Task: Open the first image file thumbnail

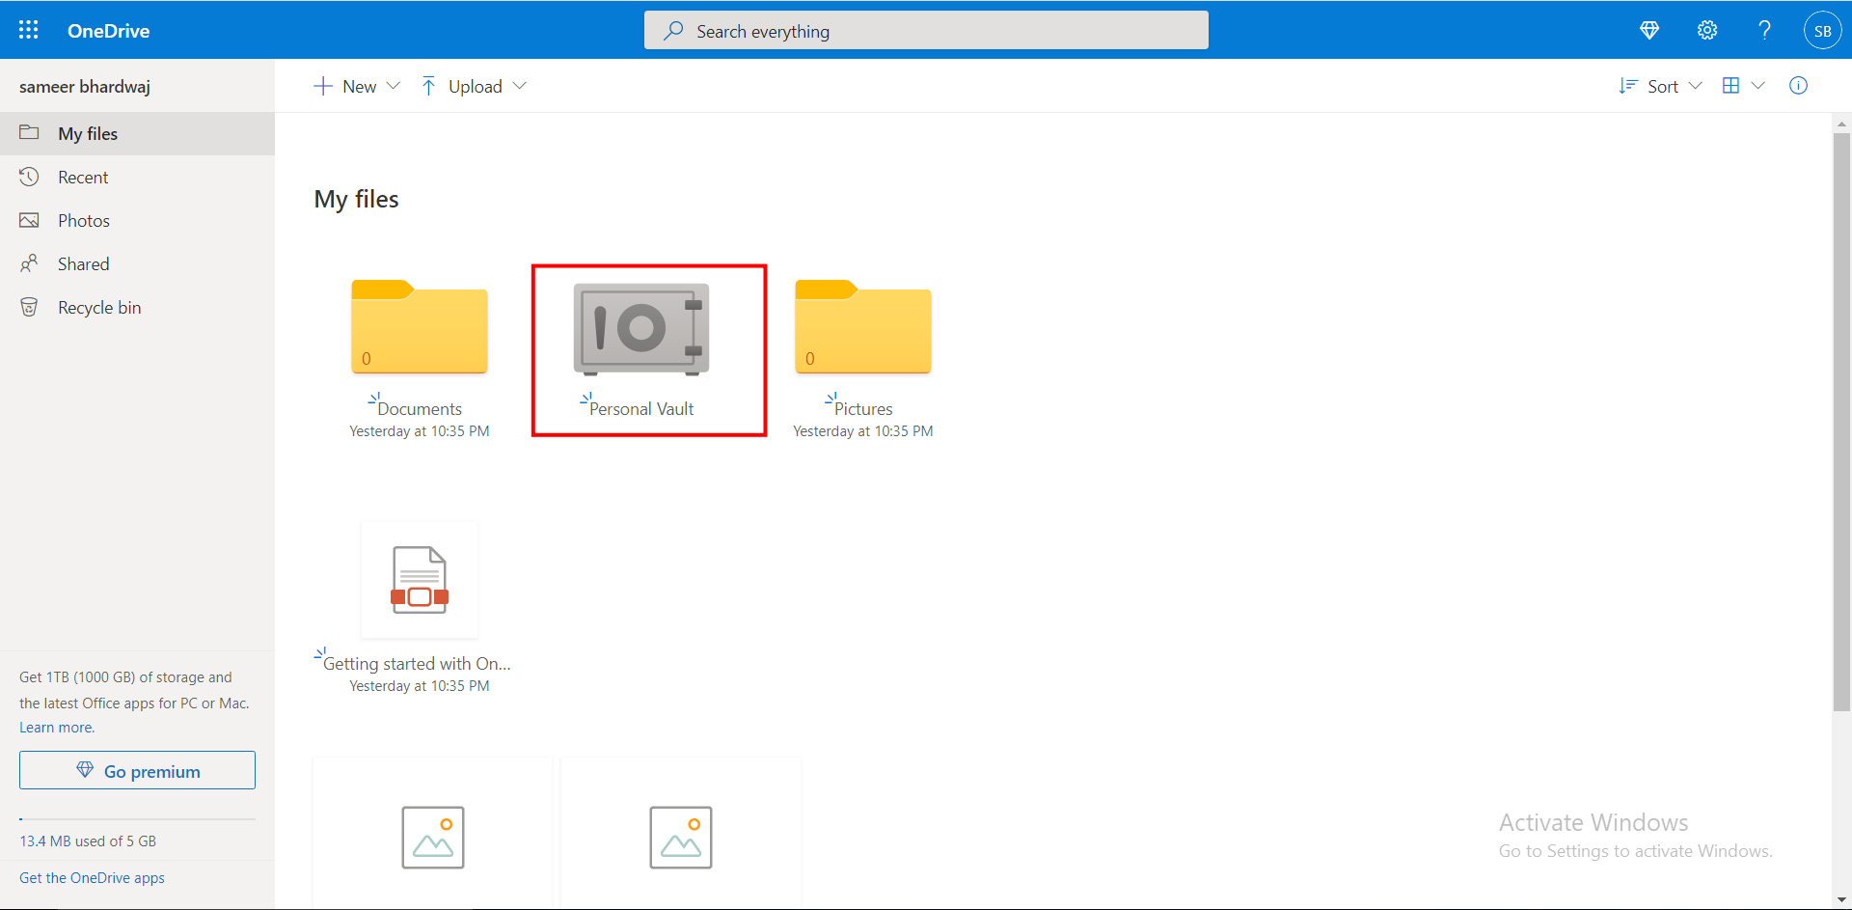Action: point(433,837)
